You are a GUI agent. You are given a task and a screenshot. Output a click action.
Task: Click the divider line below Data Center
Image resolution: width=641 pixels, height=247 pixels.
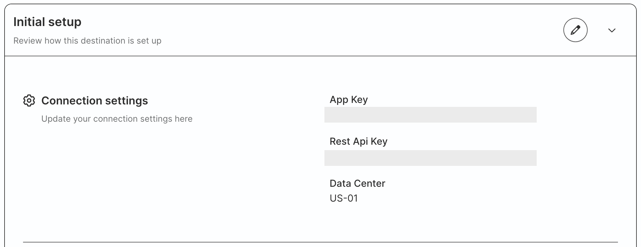click(x=320, y=242)
